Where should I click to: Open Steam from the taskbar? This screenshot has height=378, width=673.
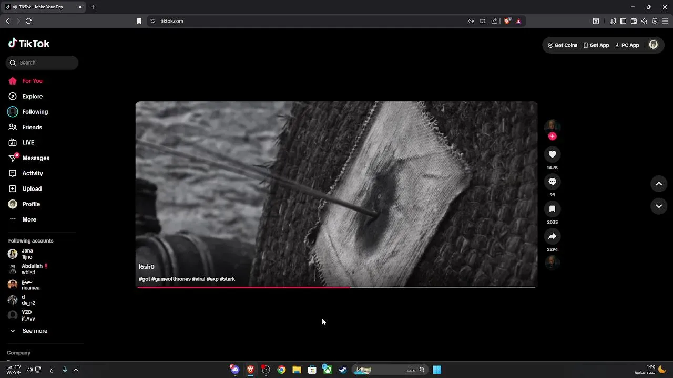[x=343, y=370]
